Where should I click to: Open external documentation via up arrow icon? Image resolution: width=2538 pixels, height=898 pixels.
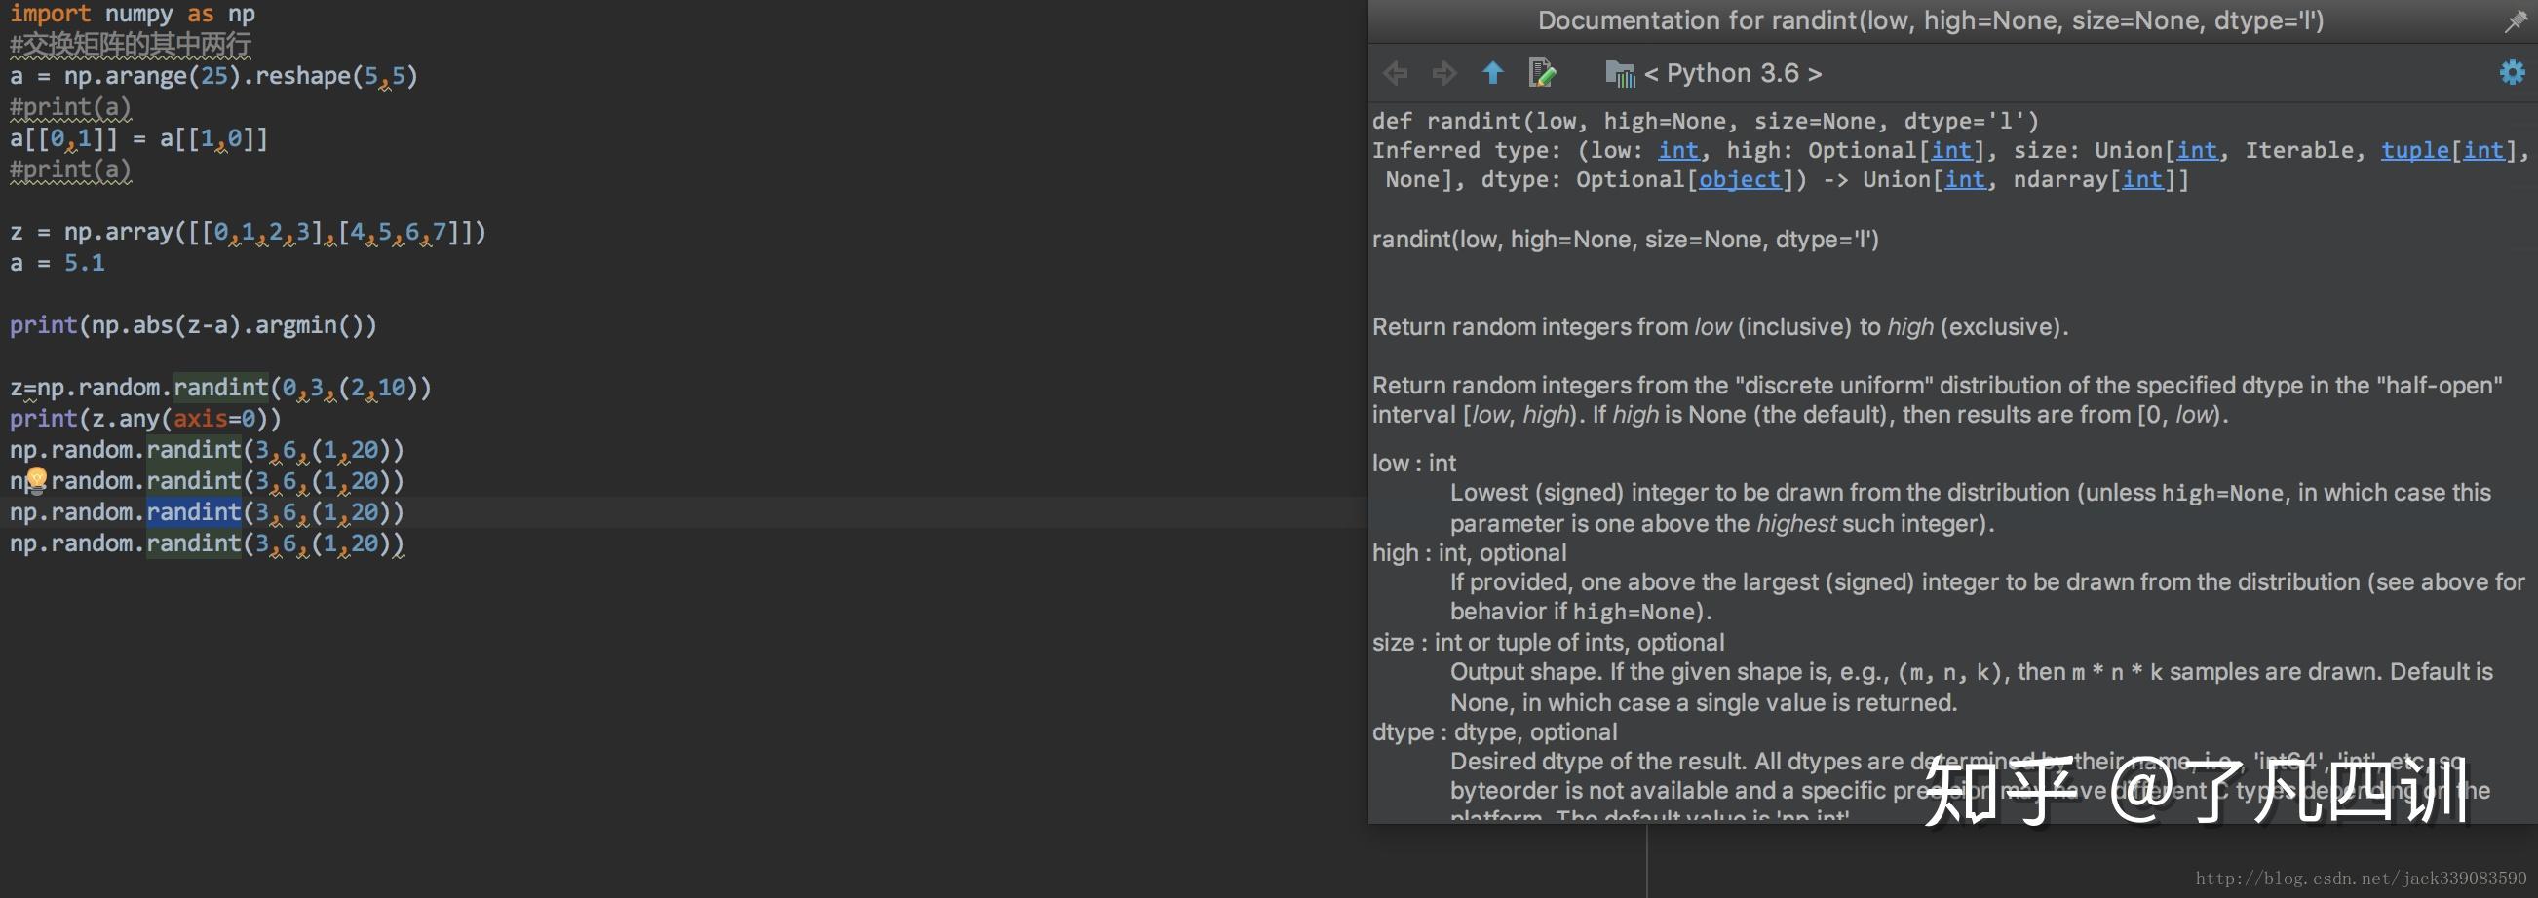click(1493, 73)
